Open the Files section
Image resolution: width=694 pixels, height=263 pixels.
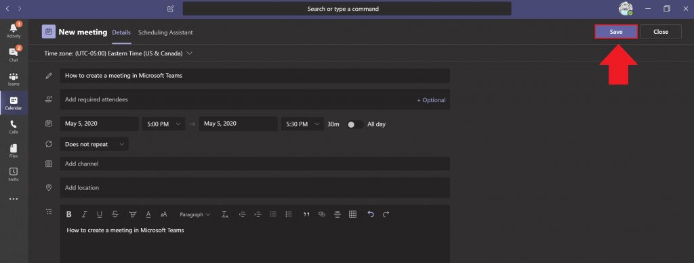click(x=14, y=151)
